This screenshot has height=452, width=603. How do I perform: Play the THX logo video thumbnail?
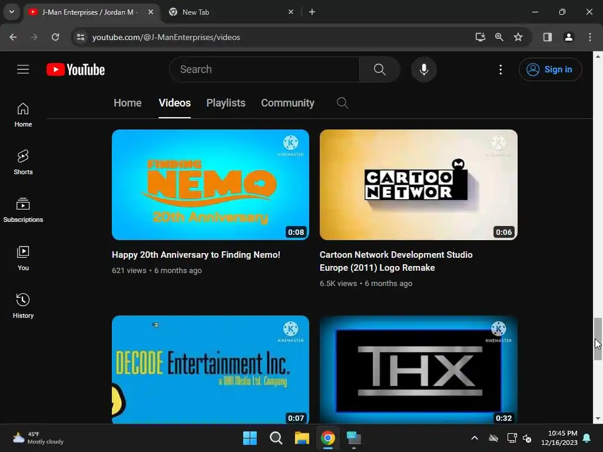419,370
